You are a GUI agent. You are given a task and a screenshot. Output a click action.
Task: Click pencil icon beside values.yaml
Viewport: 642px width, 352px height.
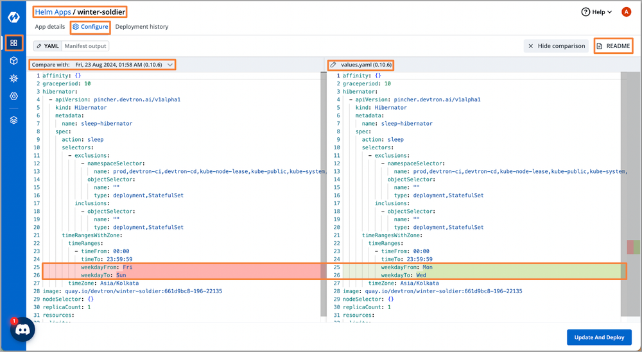pyautogui.click(x=333, y=65)
